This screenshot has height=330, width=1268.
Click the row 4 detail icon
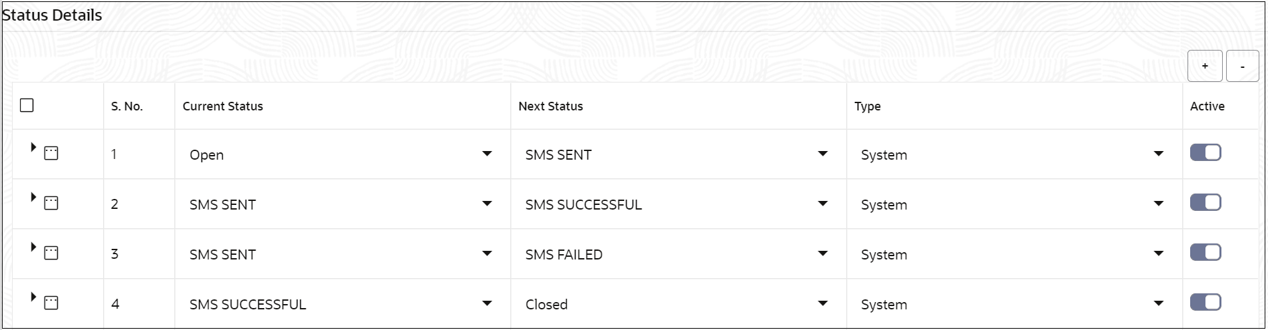pyautogui.click(x=51, y=303)
